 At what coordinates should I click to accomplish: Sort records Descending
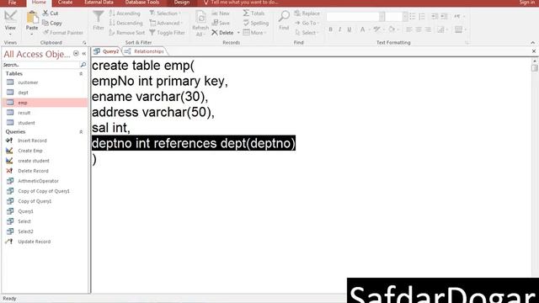(125, 23)
